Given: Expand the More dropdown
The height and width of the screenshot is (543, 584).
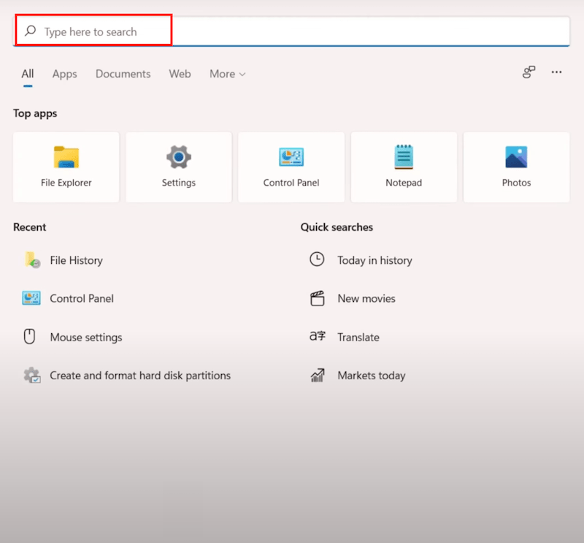Looking at the screenshot, I should [227, 74].
